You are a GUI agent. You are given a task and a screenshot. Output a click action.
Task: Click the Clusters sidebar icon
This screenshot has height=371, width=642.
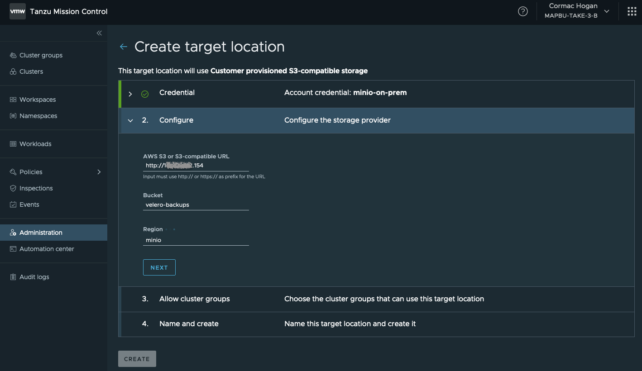point(13,71)
